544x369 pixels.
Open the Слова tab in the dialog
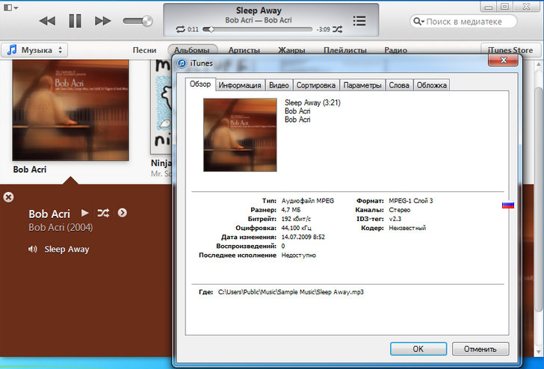[399, 85]
